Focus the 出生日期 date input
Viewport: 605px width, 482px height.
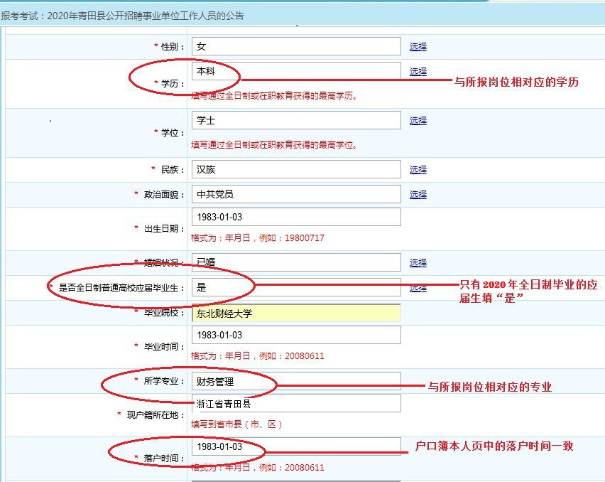tap(295, 217)
